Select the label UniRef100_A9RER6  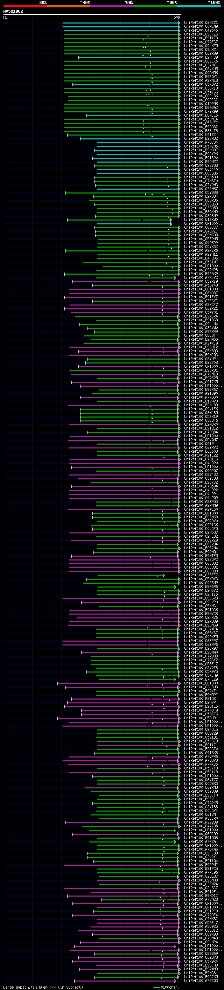[x=201, y=251]
